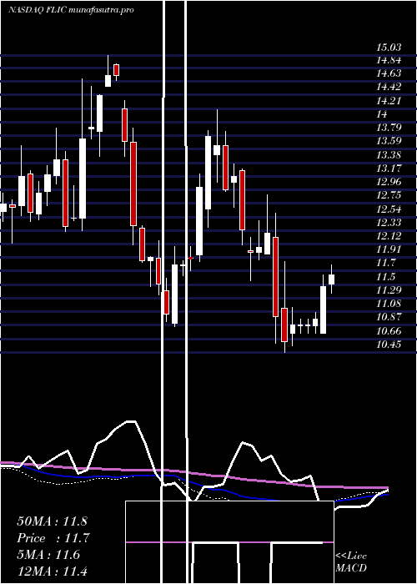417x584 pixels.
Task: Click the 14.42 price axis label
Action: (389, 87)
